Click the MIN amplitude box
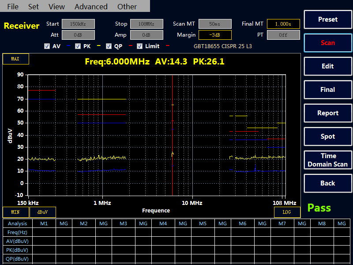The height and width of the screenshot is (265, 353). pyautogui.click(x=15, y=212)
